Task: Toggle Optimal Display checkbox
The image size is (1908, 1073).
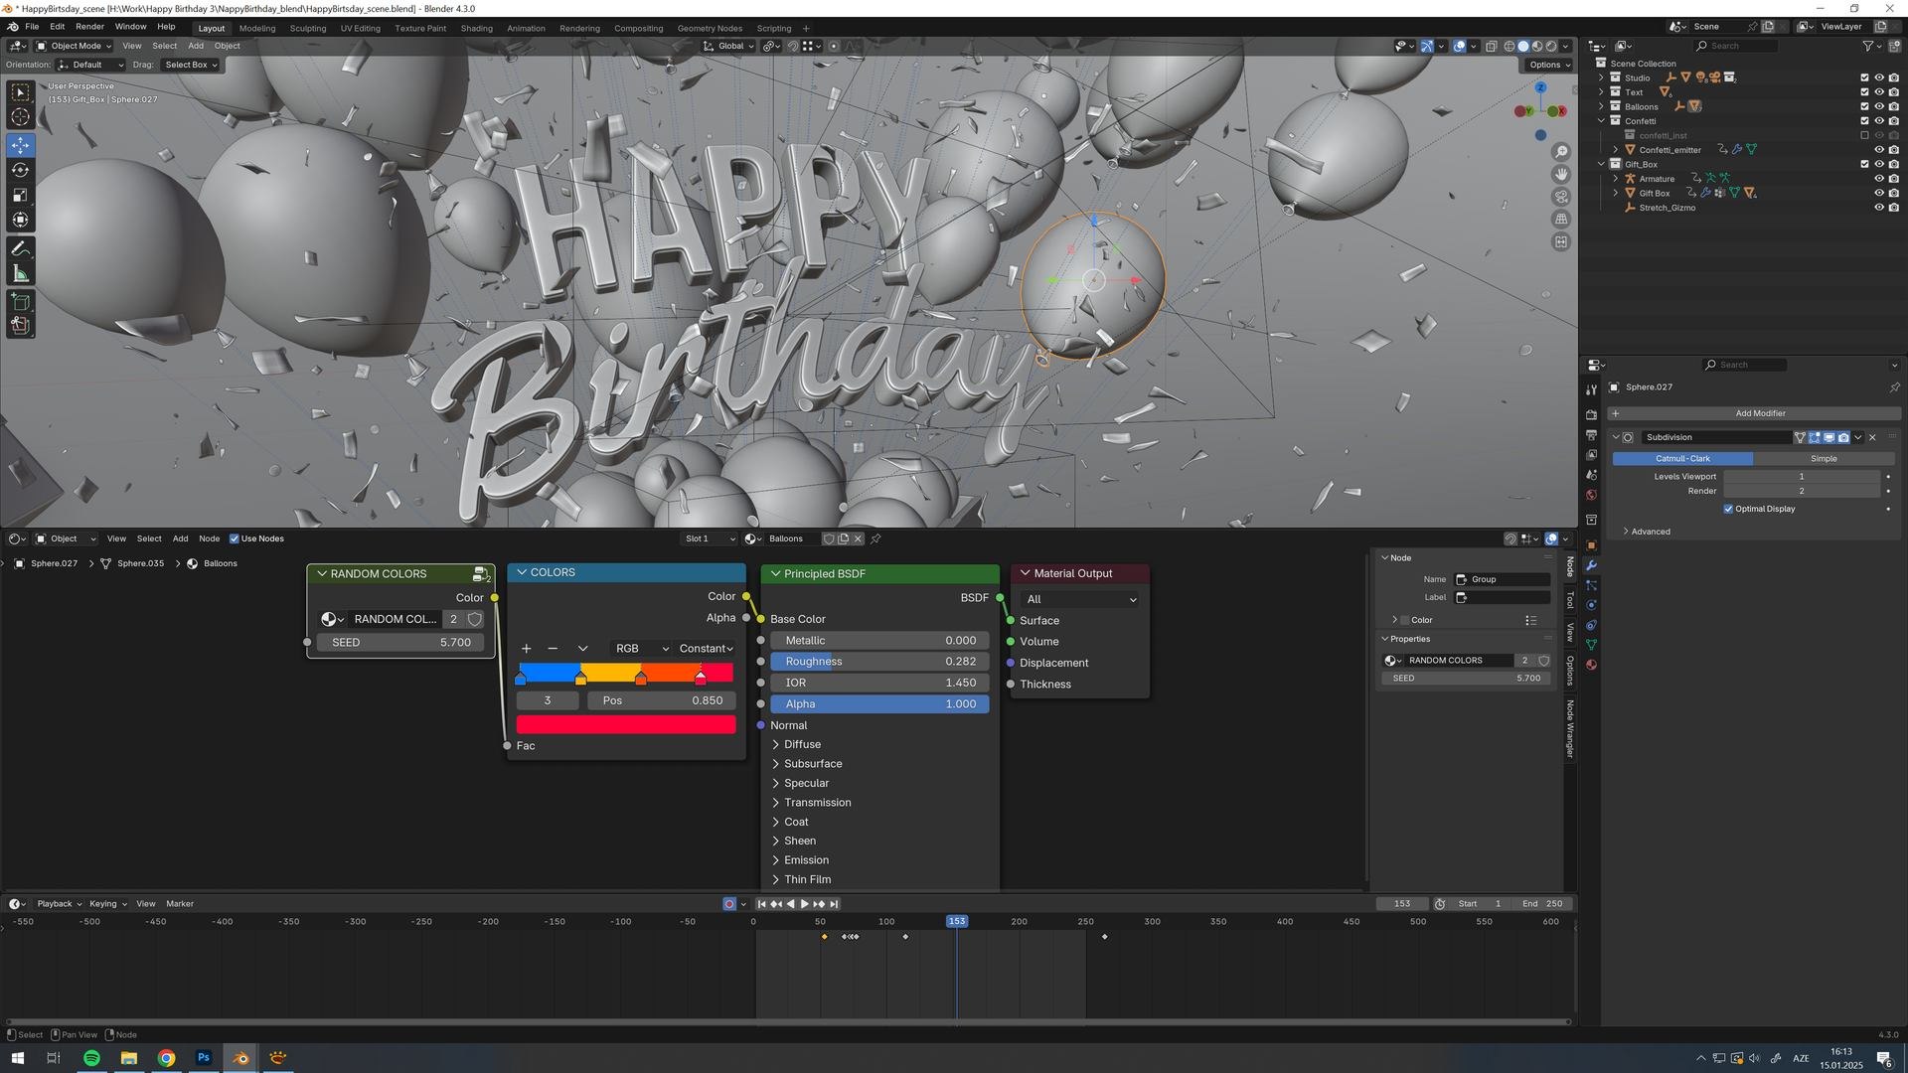Action: [x=1728, y=509]
